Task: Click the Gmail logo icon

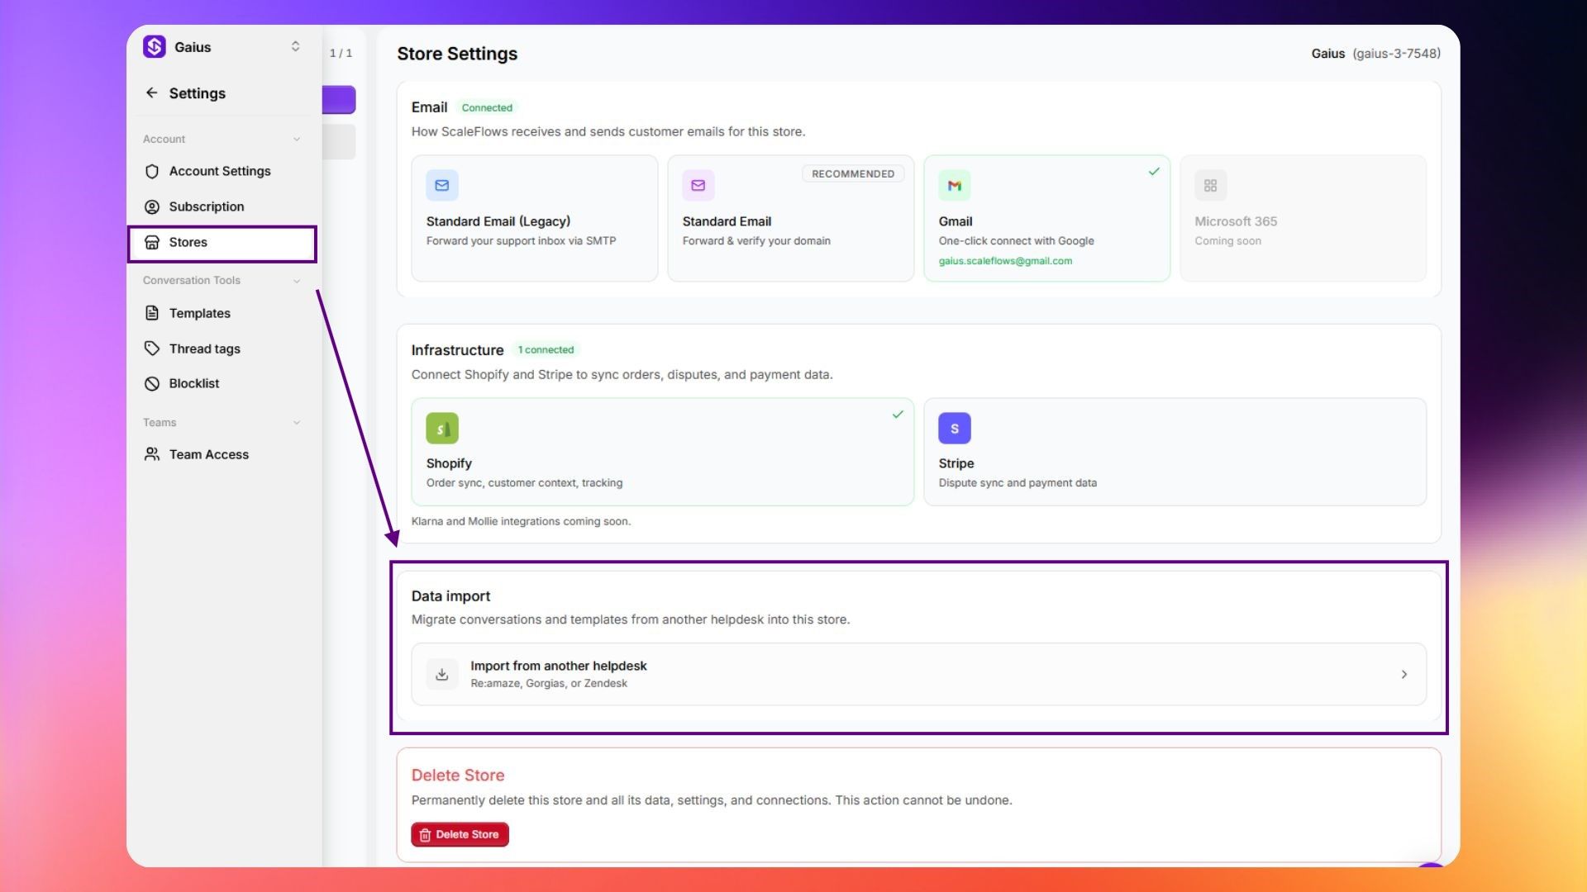Action: [955, 185]
